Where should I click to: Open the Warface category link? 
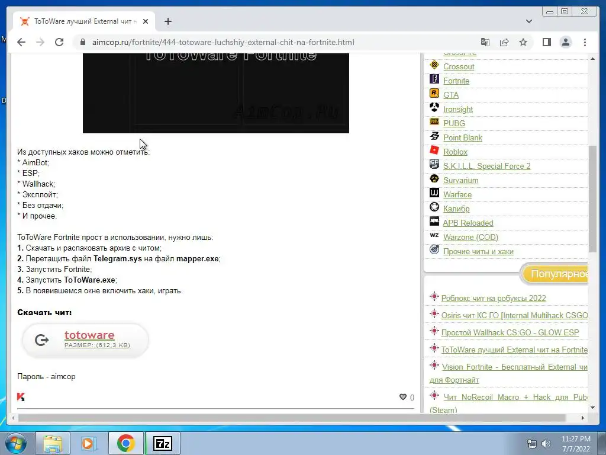tap(457, 194)
